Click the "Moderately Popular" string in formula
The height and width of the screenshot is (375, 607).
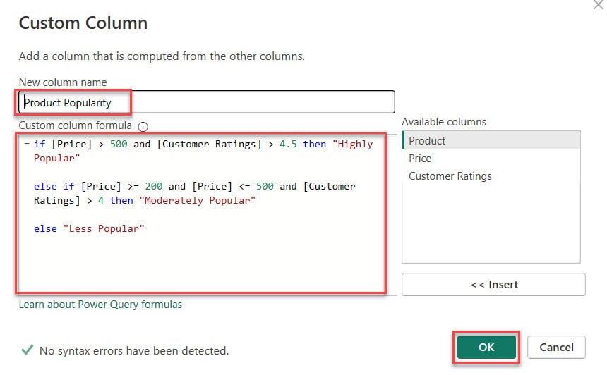click(198, 200)
